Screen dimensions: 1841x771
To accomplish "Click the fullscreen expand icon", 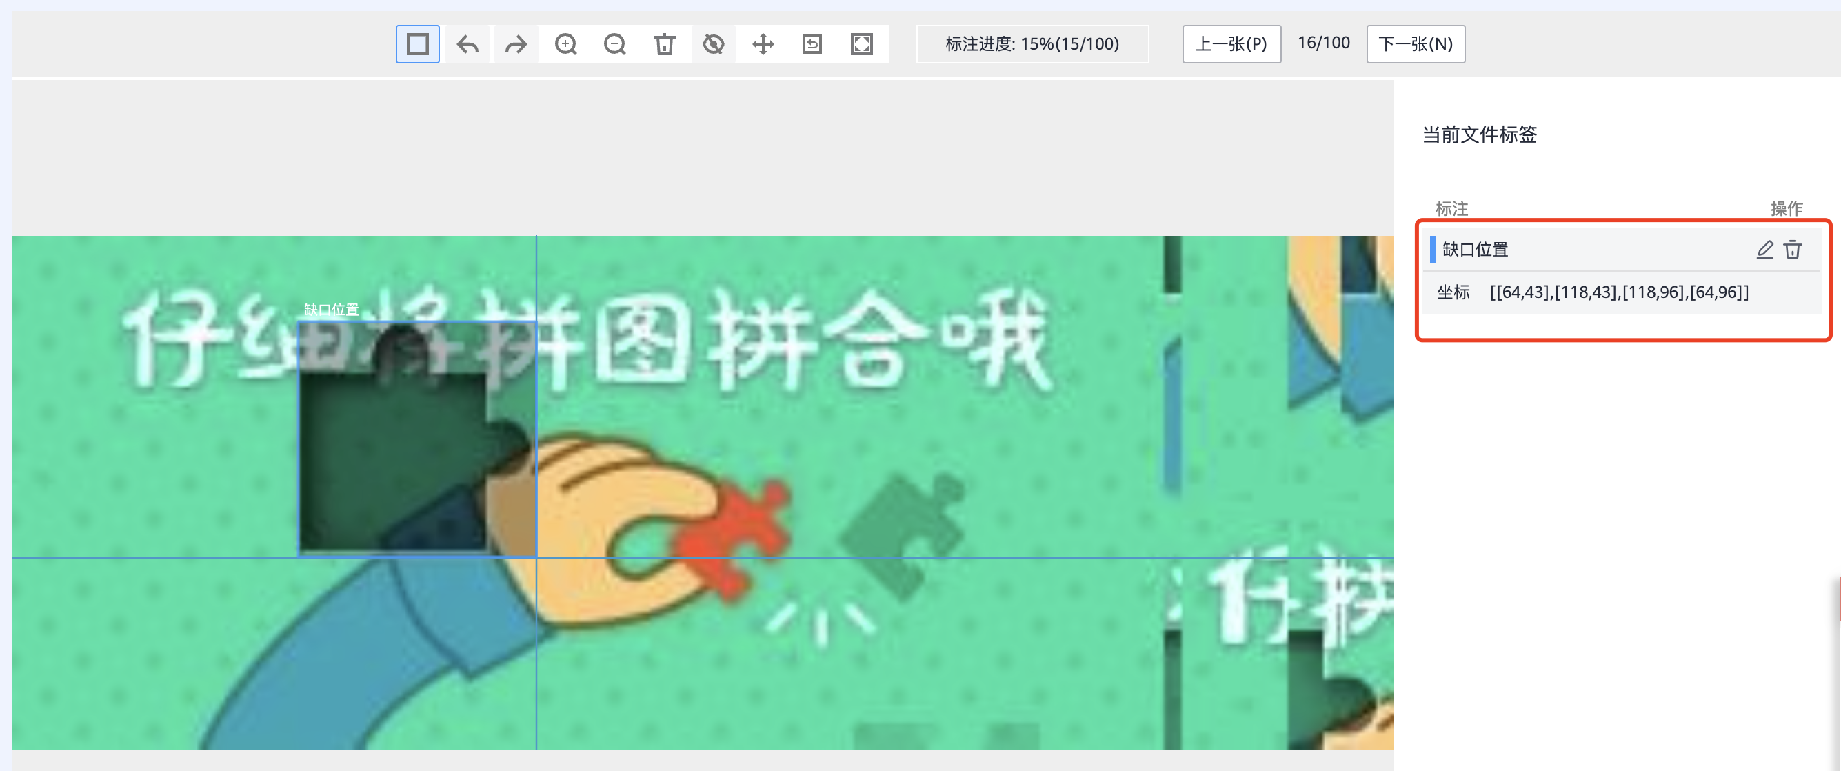I will click(861, 44).
